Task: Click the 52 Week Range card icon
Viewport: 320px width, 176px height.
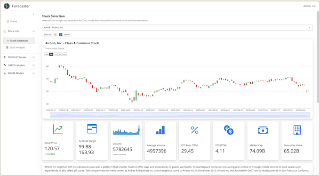Action: (92, 128)
